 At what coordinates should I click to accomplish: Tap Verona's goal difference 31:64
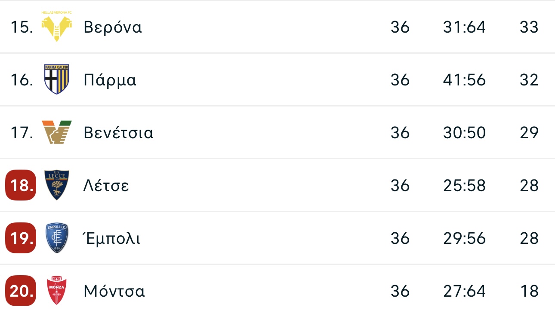tap(464, 27)
